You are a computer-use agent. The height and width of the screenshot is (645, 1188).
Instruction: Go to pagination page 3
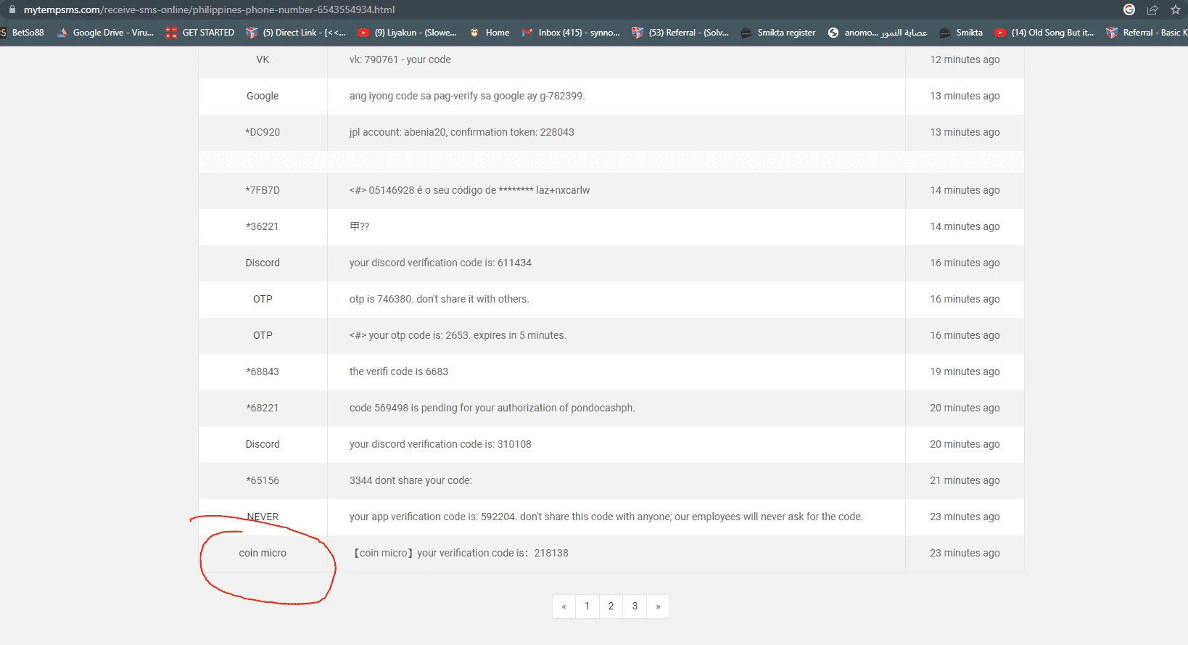pyautogui.click(x=635, y=607)
